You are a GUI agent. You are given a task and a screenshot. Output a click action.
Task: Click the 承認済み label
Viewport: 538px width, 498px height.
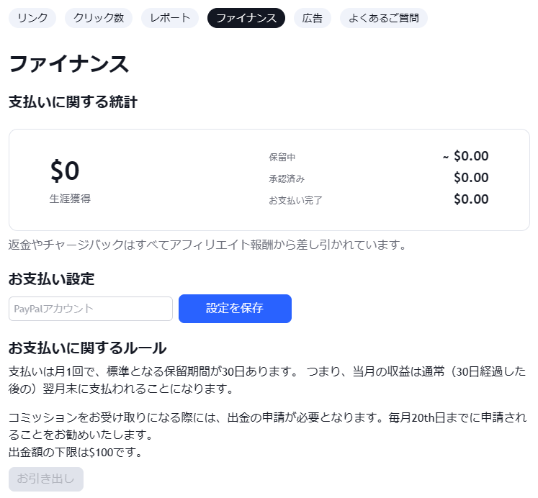pos(287,178)
